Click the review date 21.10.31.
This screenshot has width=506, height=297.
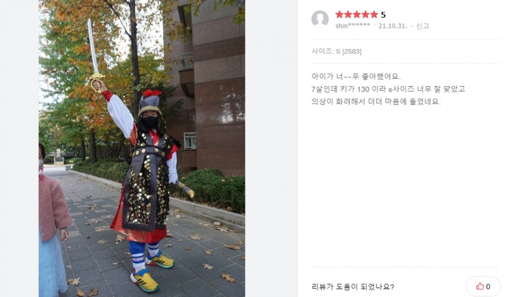(393, 26)
